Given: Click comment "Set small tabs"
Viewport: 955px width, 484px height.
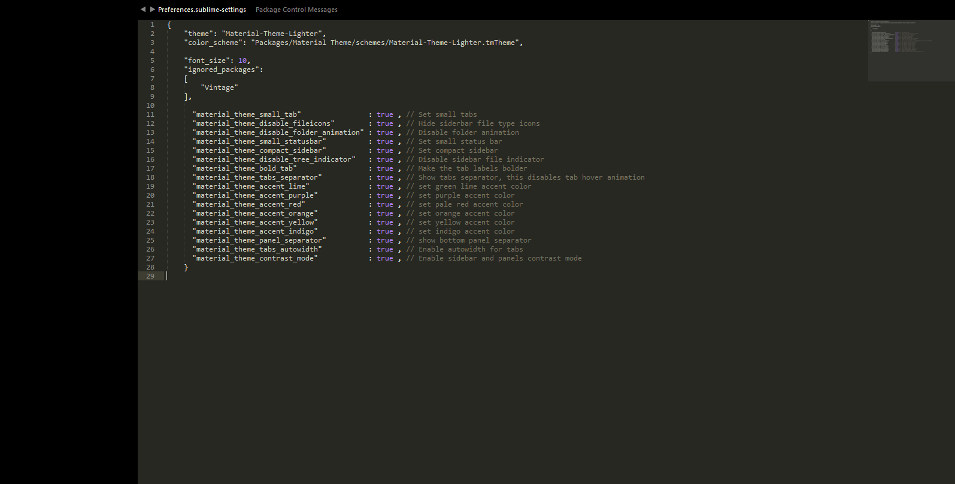Looking at the screenshot, I should pyautogui.click(x=442, y=114).
